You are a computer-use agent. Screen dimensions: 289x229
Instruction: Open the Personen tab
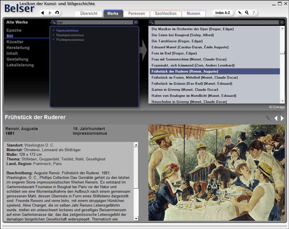click(136, 13)
